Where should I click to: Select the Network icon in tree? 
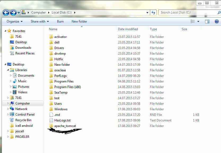tap(12, 109)
